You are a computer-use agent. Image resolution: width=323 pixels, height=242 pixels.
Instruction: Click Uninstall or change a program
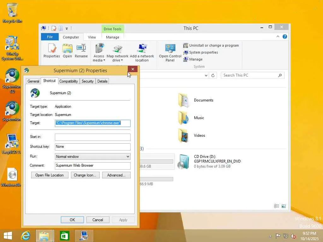(x=211, y=45)
